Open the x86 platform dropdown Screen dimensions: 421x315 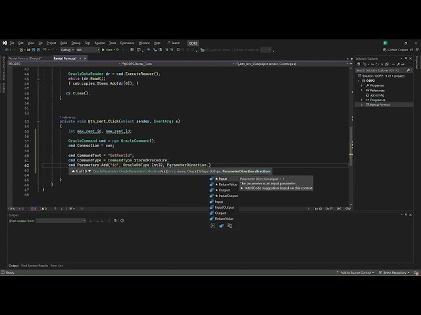point(87,50)
